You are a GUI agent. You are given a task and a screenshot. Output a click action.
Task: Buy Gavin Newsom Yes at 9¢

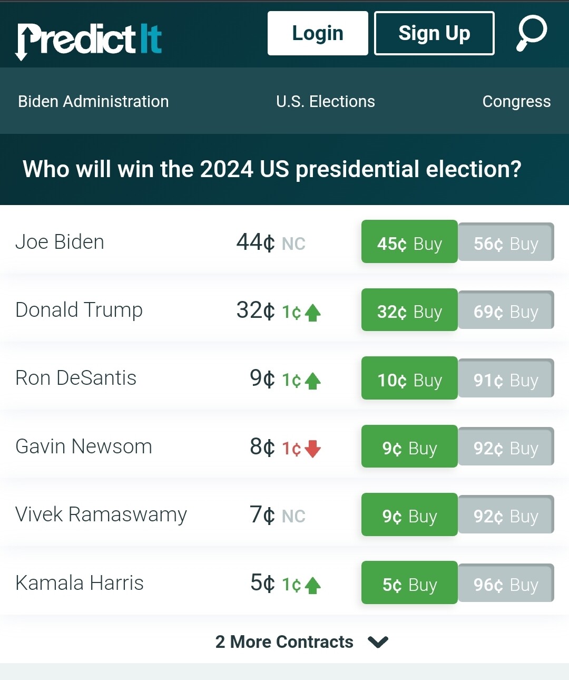click(409, 446)
